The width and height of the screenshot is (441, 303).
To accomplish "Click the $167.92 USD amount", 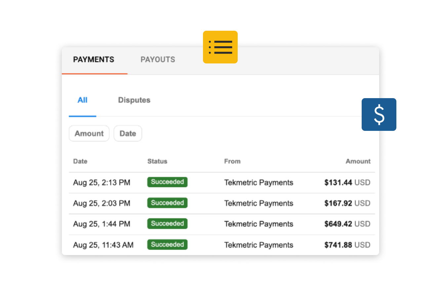I will [347, 203].
